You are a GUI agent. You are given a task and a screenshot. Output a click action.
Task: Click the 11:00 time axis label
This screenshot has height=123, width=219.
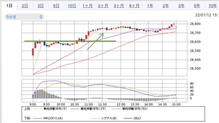tap(89, 104)
